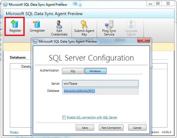Open the Enable SSL connection with SQL Server link
Viewport: 177px width, 138px height.
click(x=92, y=117)
